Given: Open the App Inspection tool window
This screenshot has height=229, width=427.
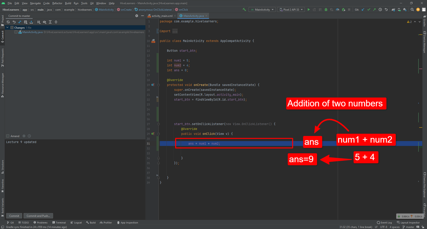Looking at the screenshot, I should click(x=127, y=222).
